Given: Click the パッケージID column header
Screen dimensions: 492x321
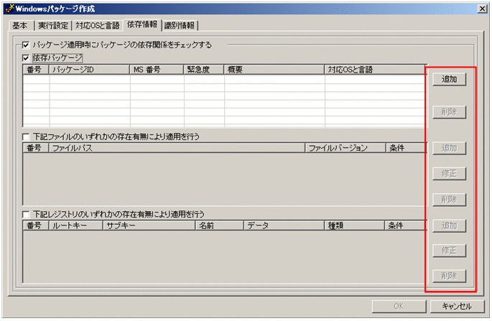Looking at the screenshot, I should (90, 70).
